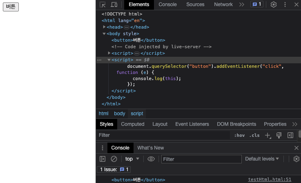Click the logged button element in console

coord(138,180)
